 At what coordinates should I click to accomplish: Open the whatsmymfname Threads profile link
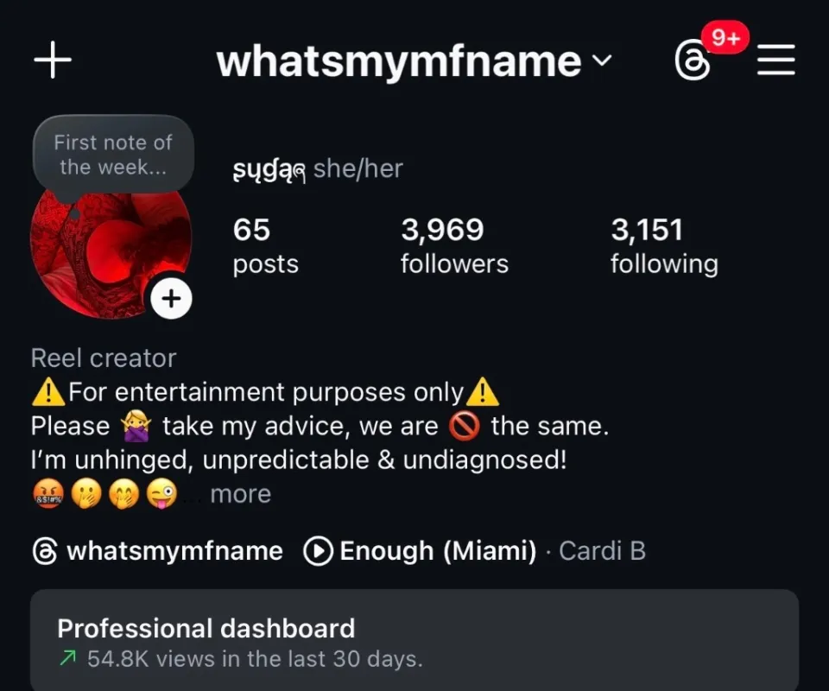tap(174, 551)
